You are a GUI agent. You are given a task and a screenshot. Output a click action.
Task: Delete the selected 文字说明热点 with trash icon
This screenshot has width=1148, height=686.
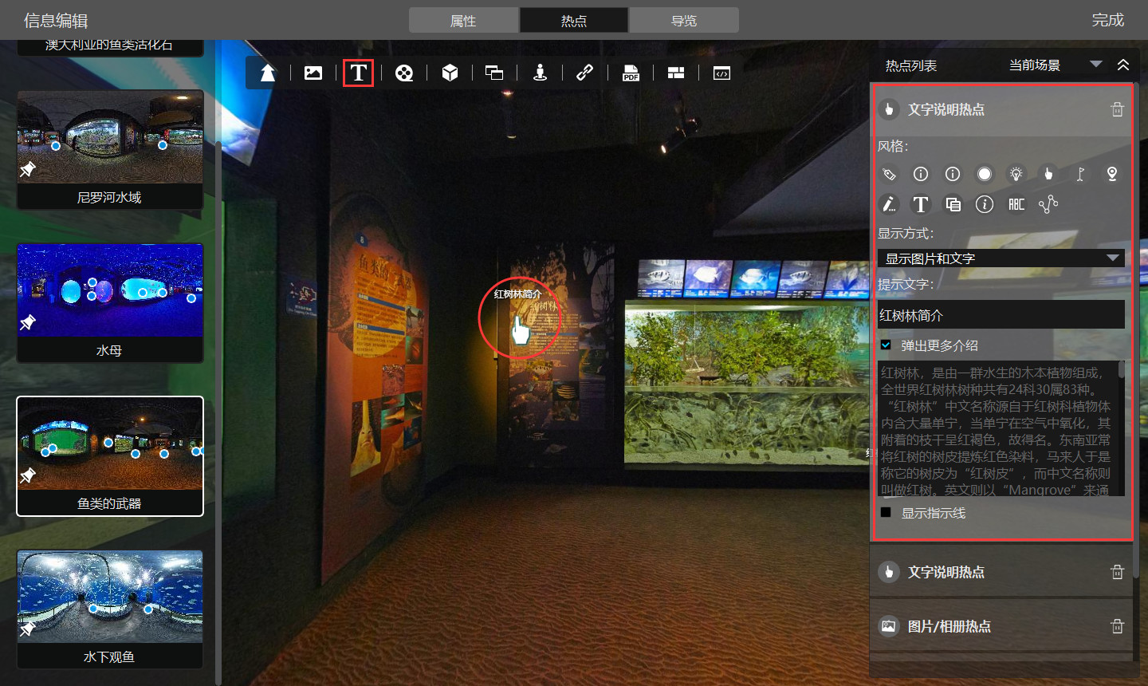(1117, 109)
